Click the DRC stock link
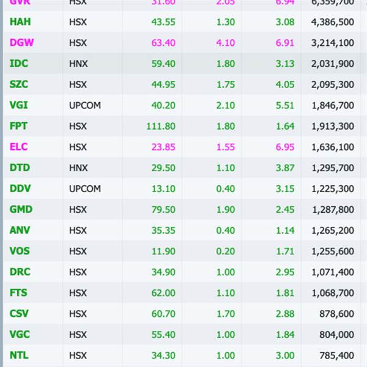The width and height of the screenshot is (367, 367). (x=20, y=272)
